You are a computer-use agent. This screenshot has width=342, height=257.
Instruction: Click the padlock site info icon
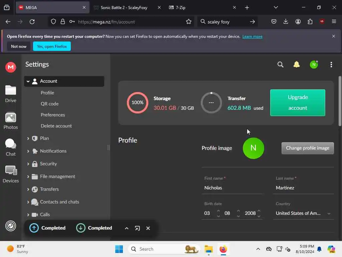point(62,22)
